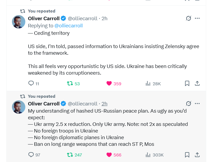Like the US-Russian peace plan post

(x=109, y=155)
